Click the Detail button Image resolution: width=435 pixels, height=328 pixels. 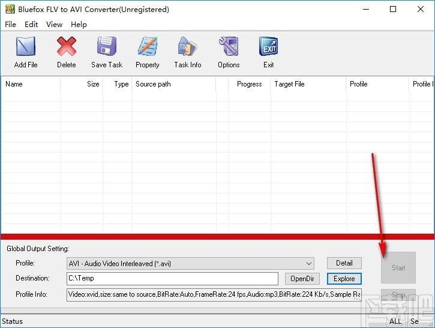tap(344, 263)
